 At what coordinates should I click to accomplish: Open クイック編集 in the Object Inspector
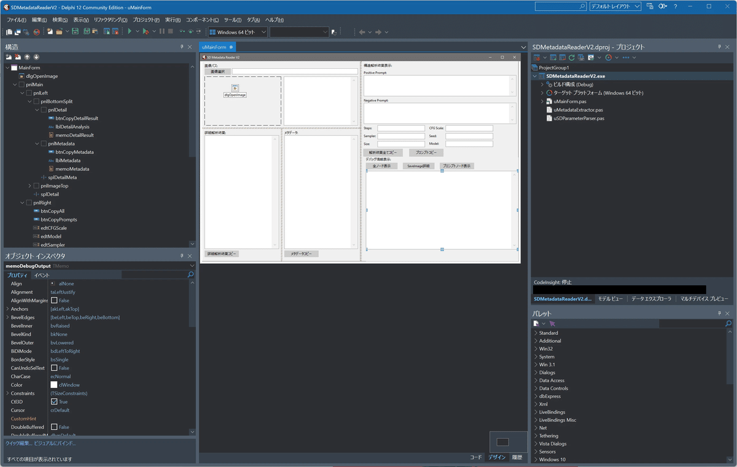coord(18,442)
